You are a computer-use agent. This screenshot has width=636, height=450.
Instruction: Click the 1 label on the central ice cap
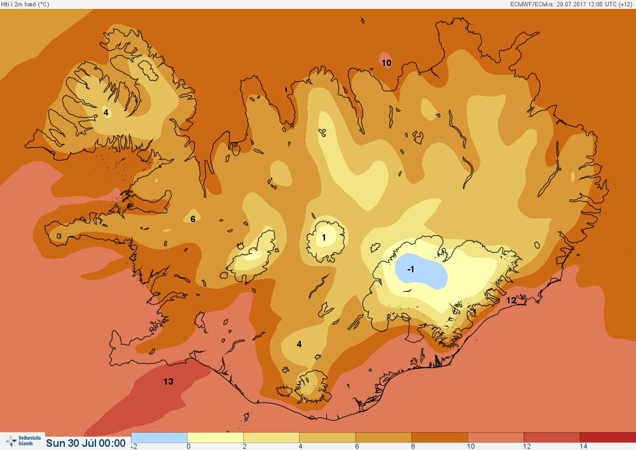(x=324, y=237)
